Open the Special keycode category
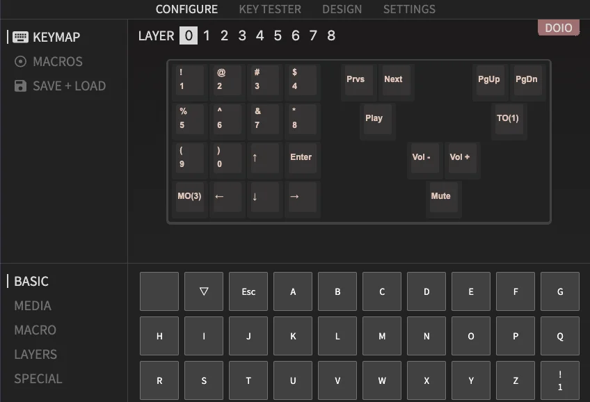590x402 pixels. point(38,379)
